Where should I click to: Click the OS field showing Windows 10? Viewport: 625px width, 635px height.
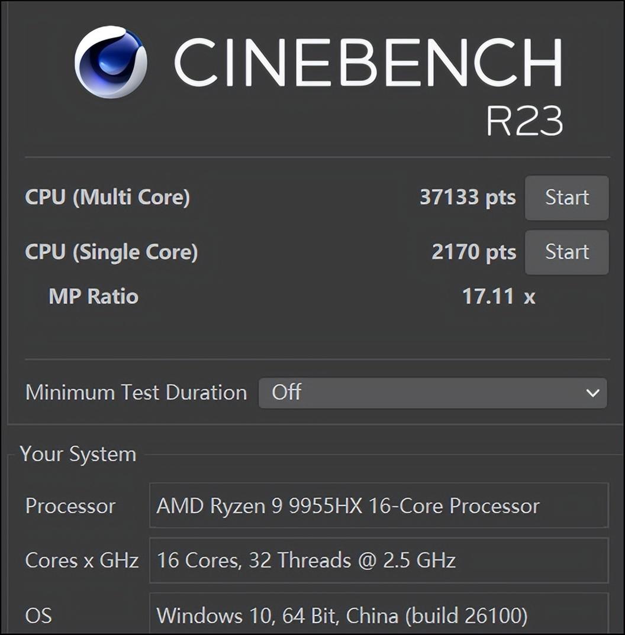[x=378, y=615]
